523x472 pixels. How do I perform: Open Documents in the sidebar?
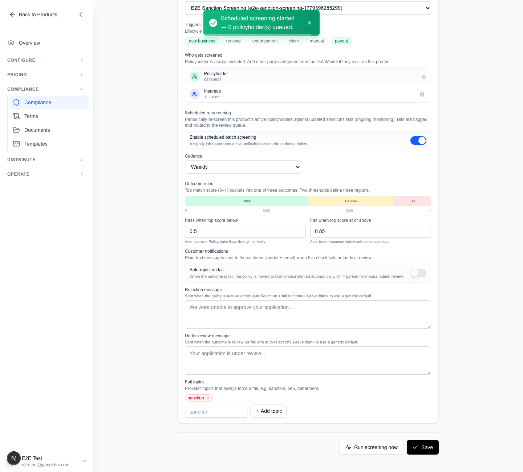click(x=49, y=130)
